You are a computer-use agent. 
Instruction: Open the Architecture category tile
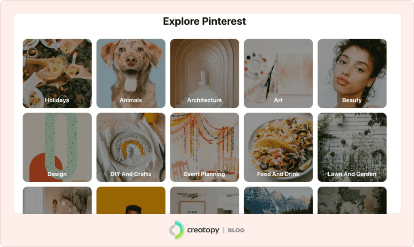204,73
